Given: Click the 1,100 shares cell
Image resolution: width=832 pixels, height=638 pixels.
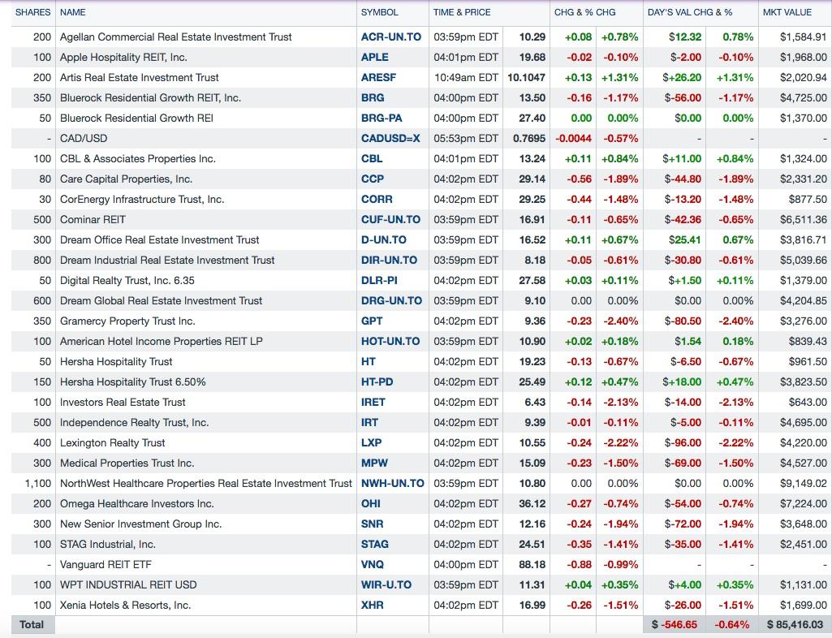Looking at the screenshot, I should [37, 484].
